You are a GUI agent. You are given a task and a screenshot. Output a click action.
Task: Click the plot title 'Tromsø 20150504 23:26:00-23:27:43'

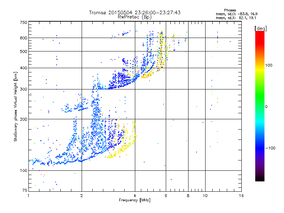point(135,12)
